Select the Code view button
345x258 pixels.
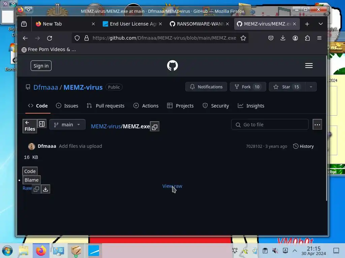[x=30, y=171]
